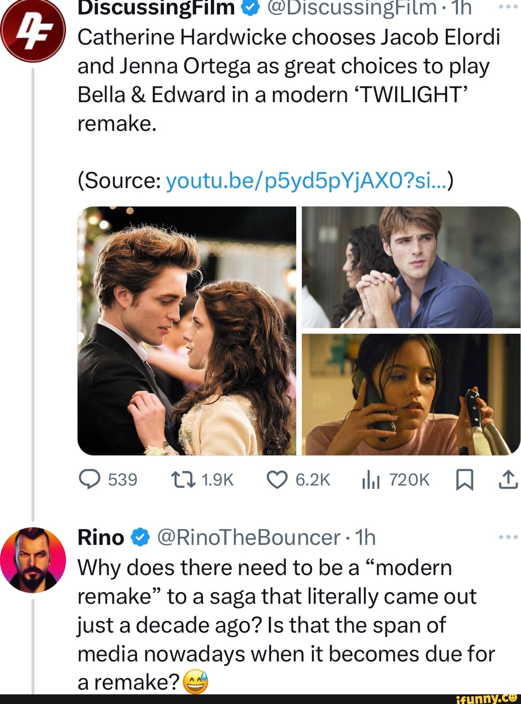Click the Rino display name

pyautogui.click(x=101, y=538)
